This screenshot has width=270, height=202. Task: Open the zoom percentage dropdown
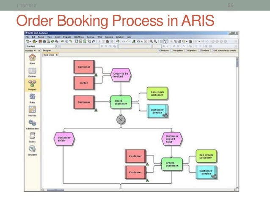tap(146, 41)
